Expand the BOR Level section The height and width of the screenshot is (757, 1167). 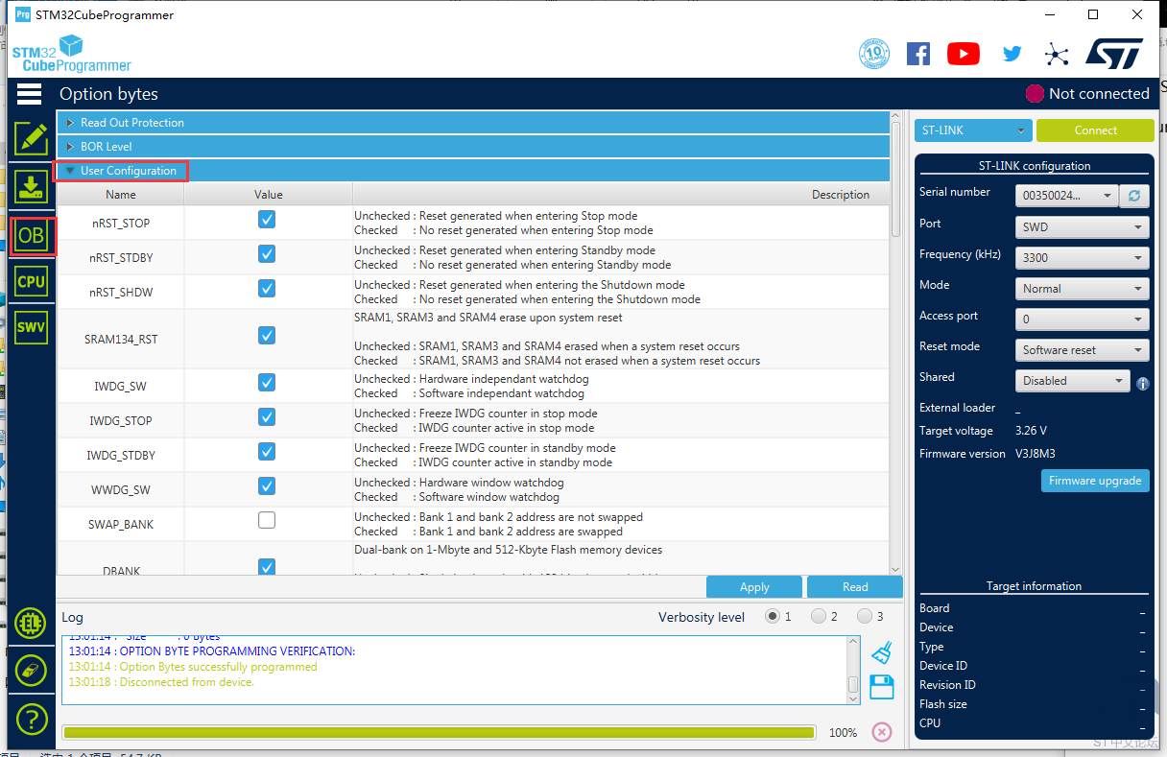point(473,147)
